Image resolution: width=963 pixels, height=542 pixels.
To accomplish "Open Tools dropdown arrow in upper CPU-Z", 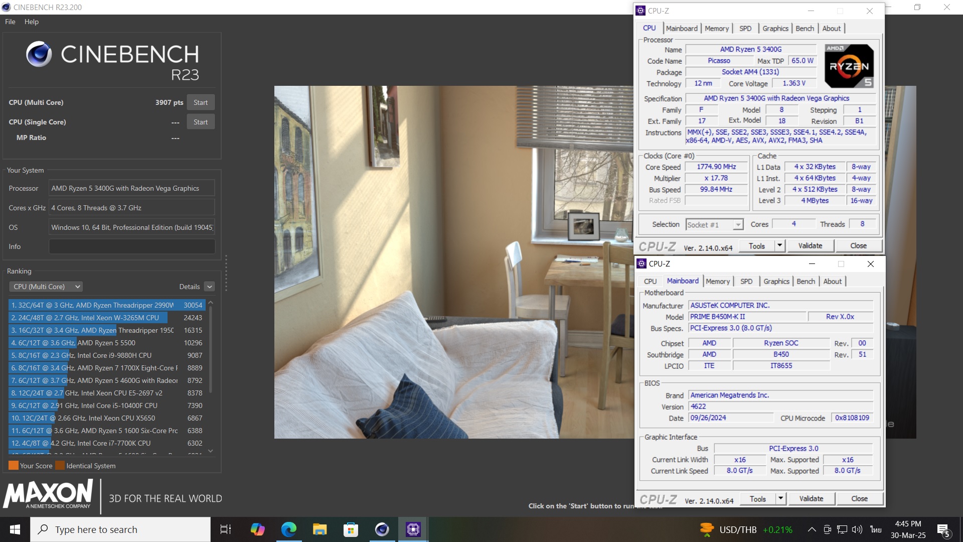I will click(779, 246).
